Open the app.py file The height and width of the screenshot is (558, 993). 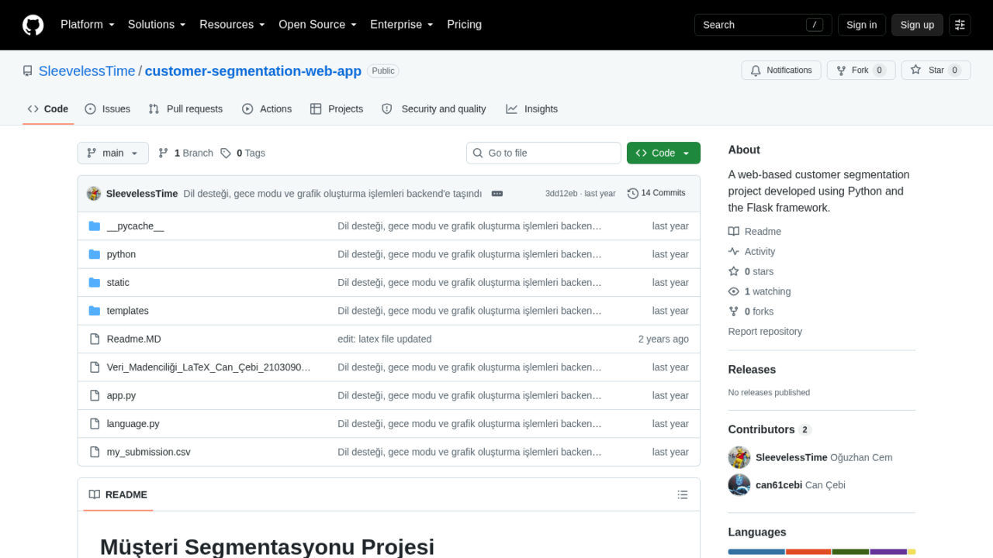coord(121,396)
